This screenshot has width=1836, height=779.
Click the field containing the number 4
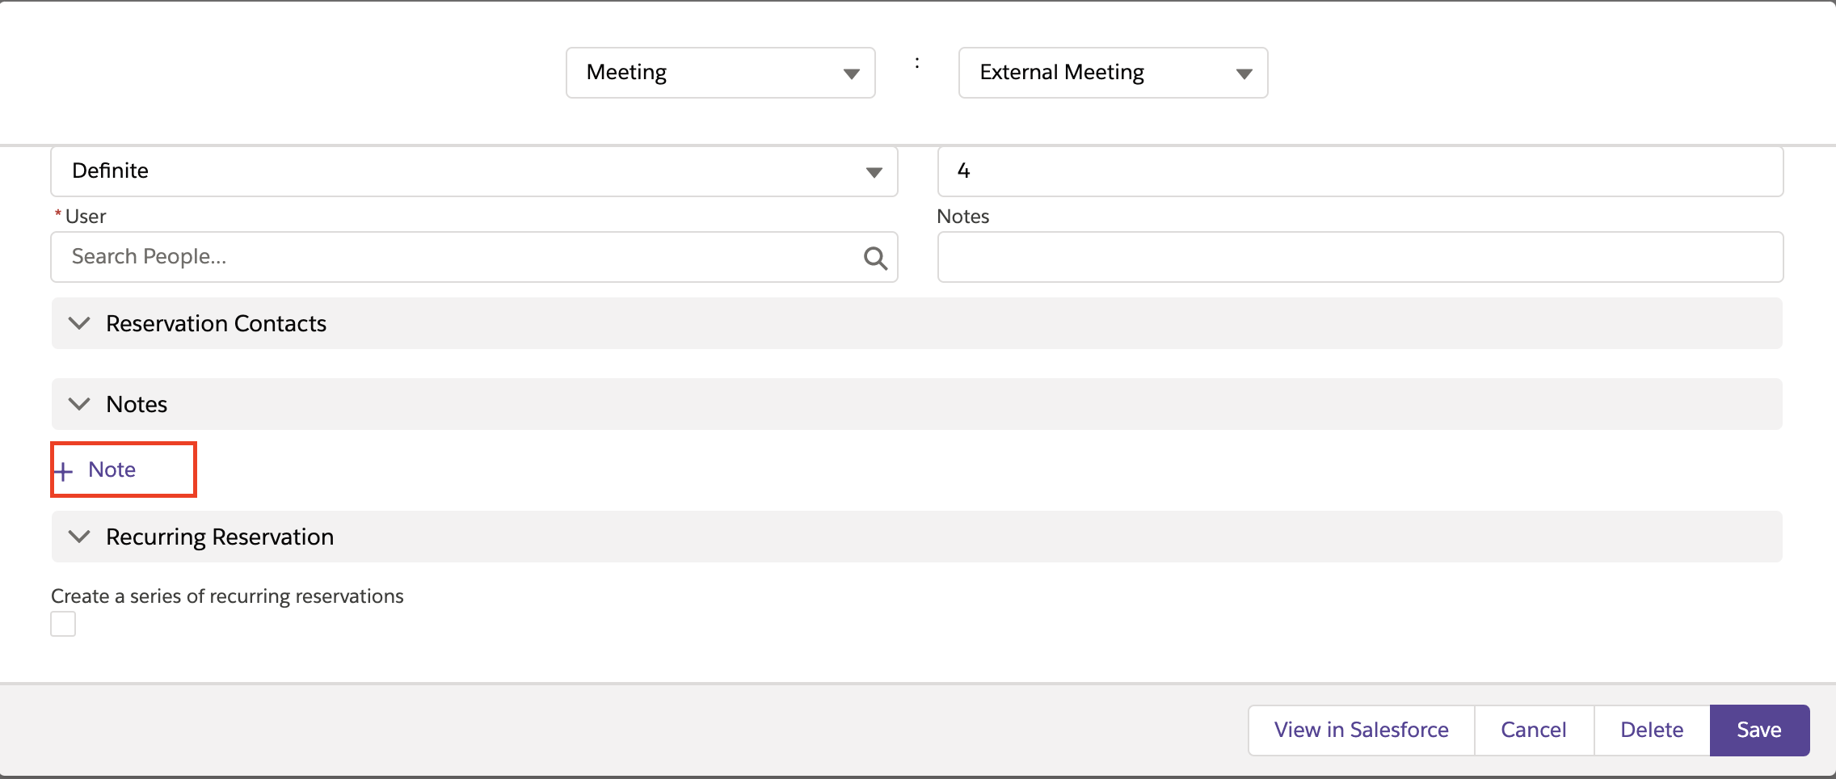1359,171
